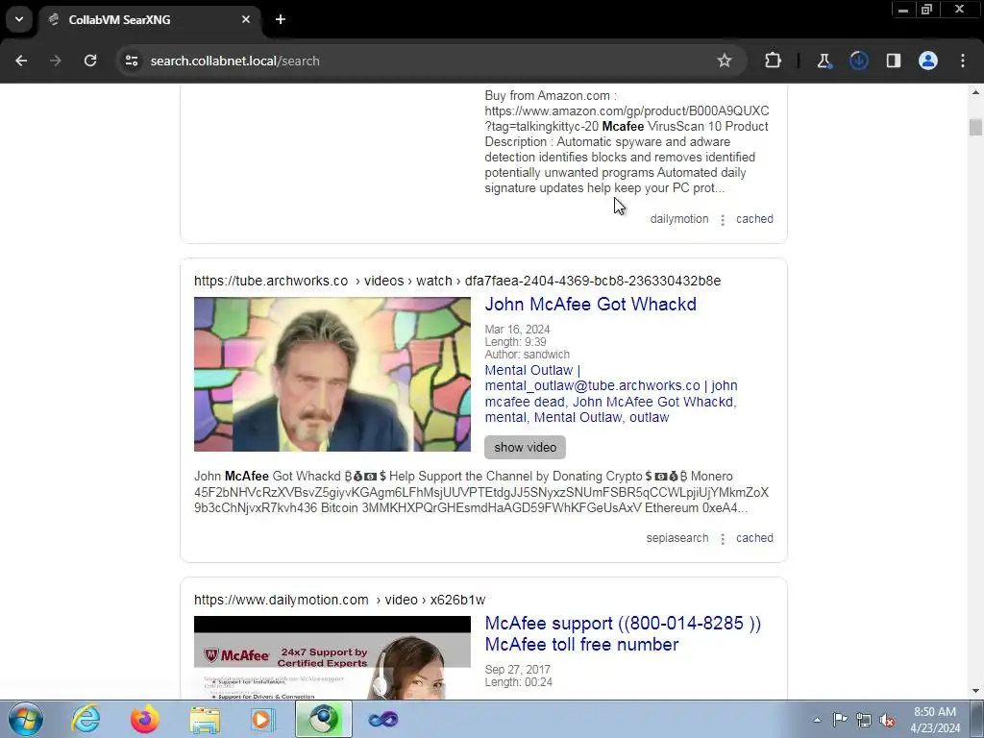Open the Chrome three-dot menu

coord(963,61)
